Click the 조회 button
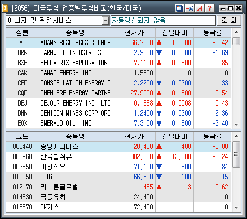This screenshot has height=219, width=247. tap(229, 21)
